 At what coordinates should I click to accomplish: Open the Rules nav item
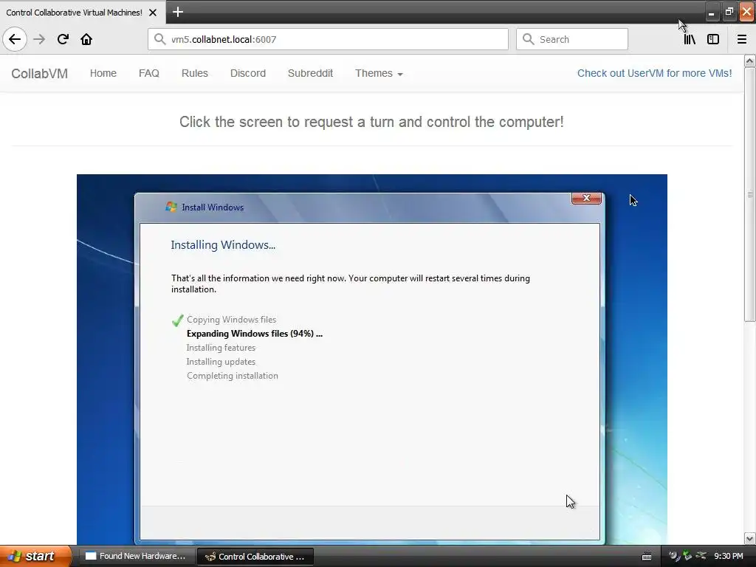pyautogui.click(x=195, y=73)
